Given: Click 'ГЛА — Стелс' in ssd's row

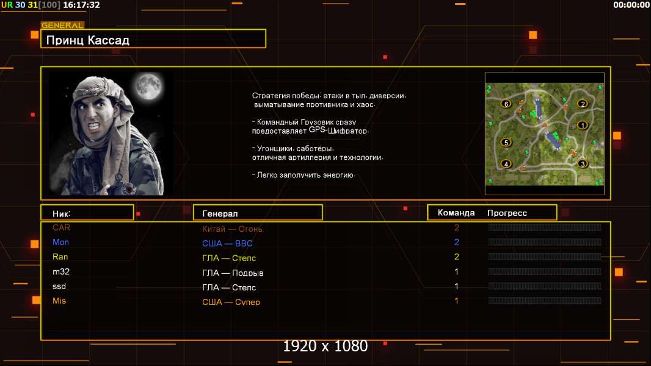Looking at the screenshot, I should pyautogui.click(x=229, y=287).
